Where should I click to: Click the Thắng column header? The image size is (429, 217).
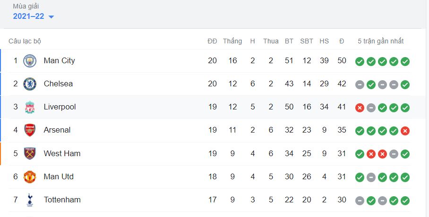(x=232, y=41)
